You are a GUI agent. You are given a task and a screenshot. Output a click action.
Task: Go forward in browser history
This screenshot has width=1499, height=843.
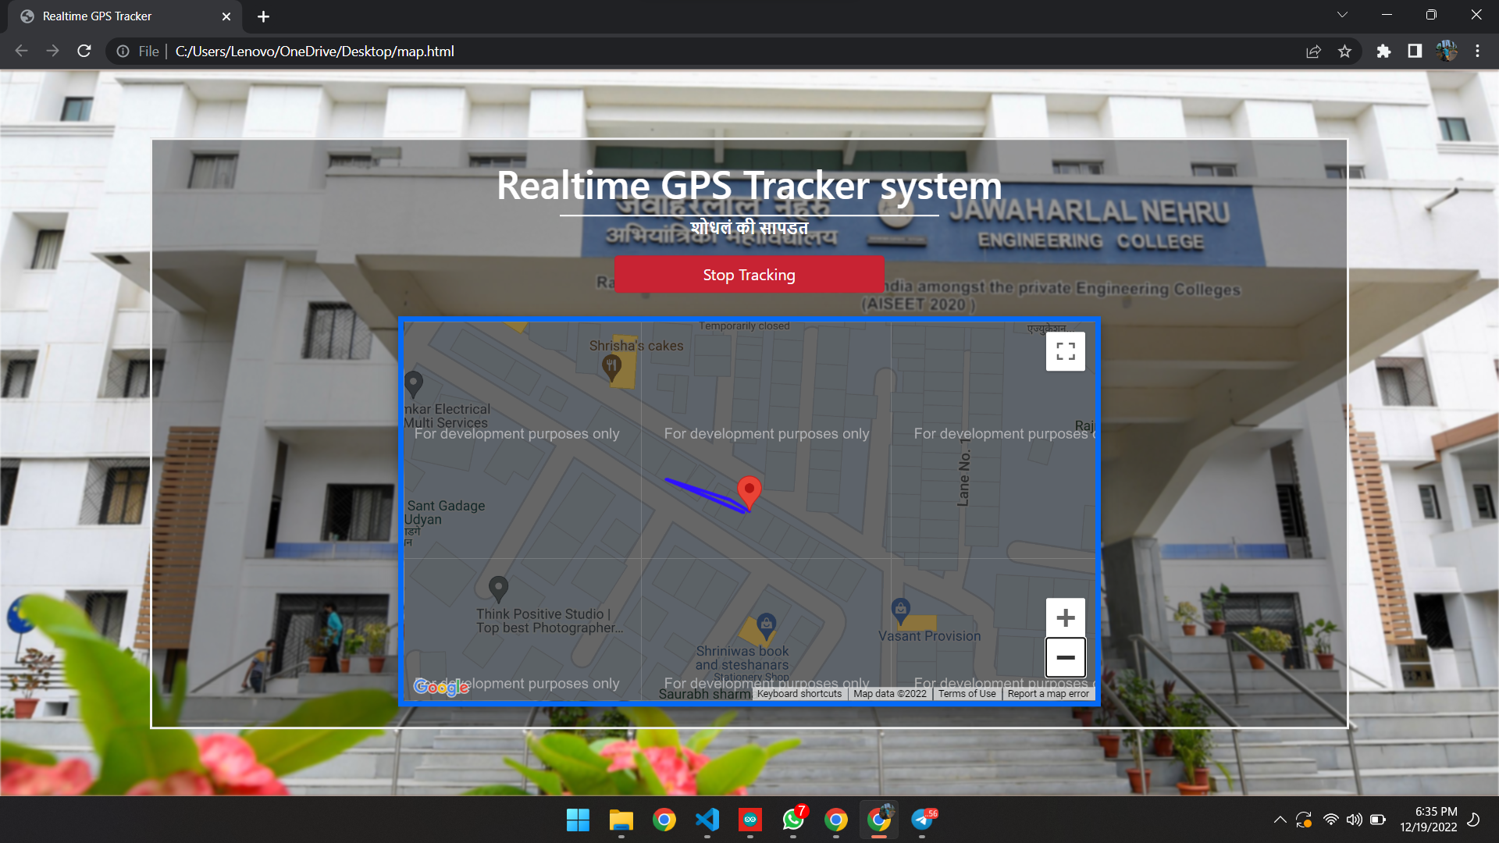tap(52, 51)
